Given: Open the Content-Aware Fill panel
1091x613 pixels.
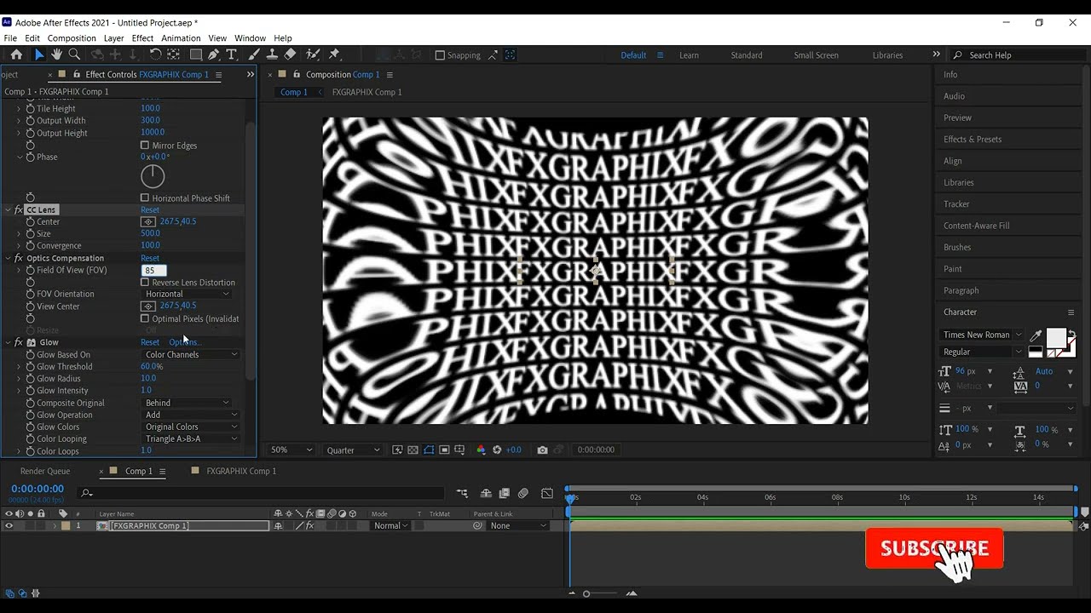Looking at the screenshot, I should (976, 226).
